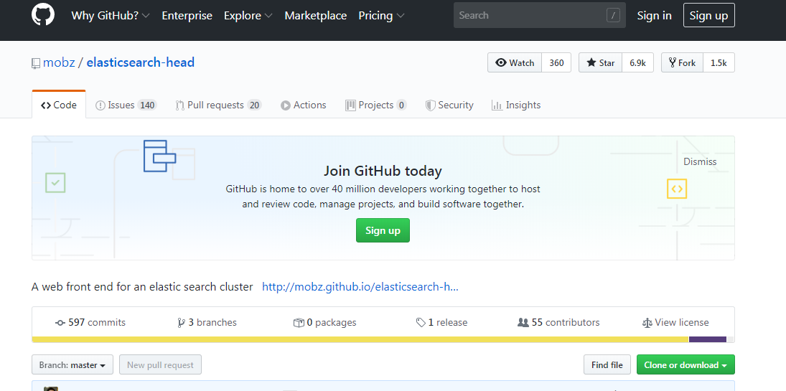
Task: Open the 1 release page
Action: click(x=441, y=322)
